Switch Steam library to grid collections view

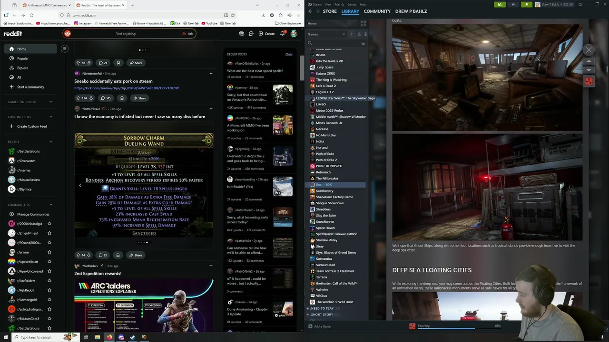pos(363,23)
